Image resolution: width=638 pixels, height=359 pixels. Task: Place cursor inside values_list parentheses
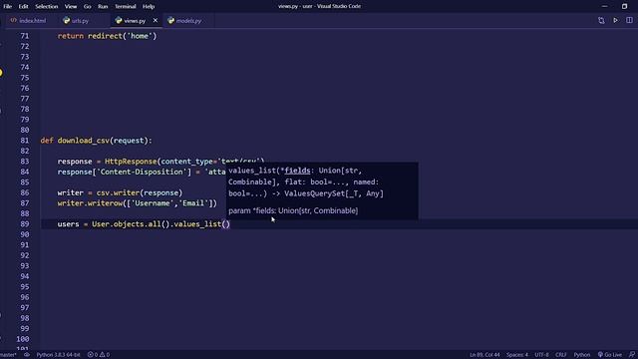coord(226,224)
